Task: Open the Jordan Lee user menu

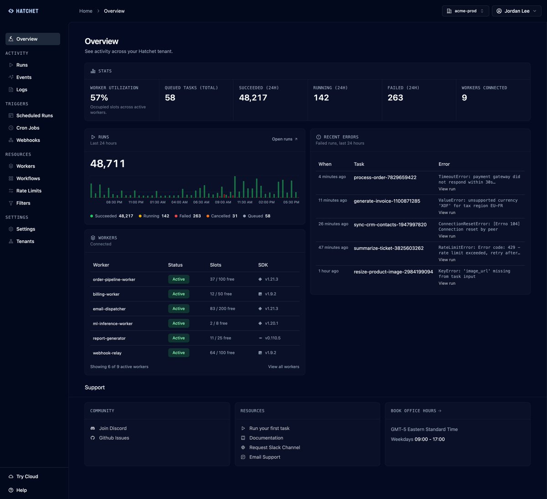Action: point(517,11)
